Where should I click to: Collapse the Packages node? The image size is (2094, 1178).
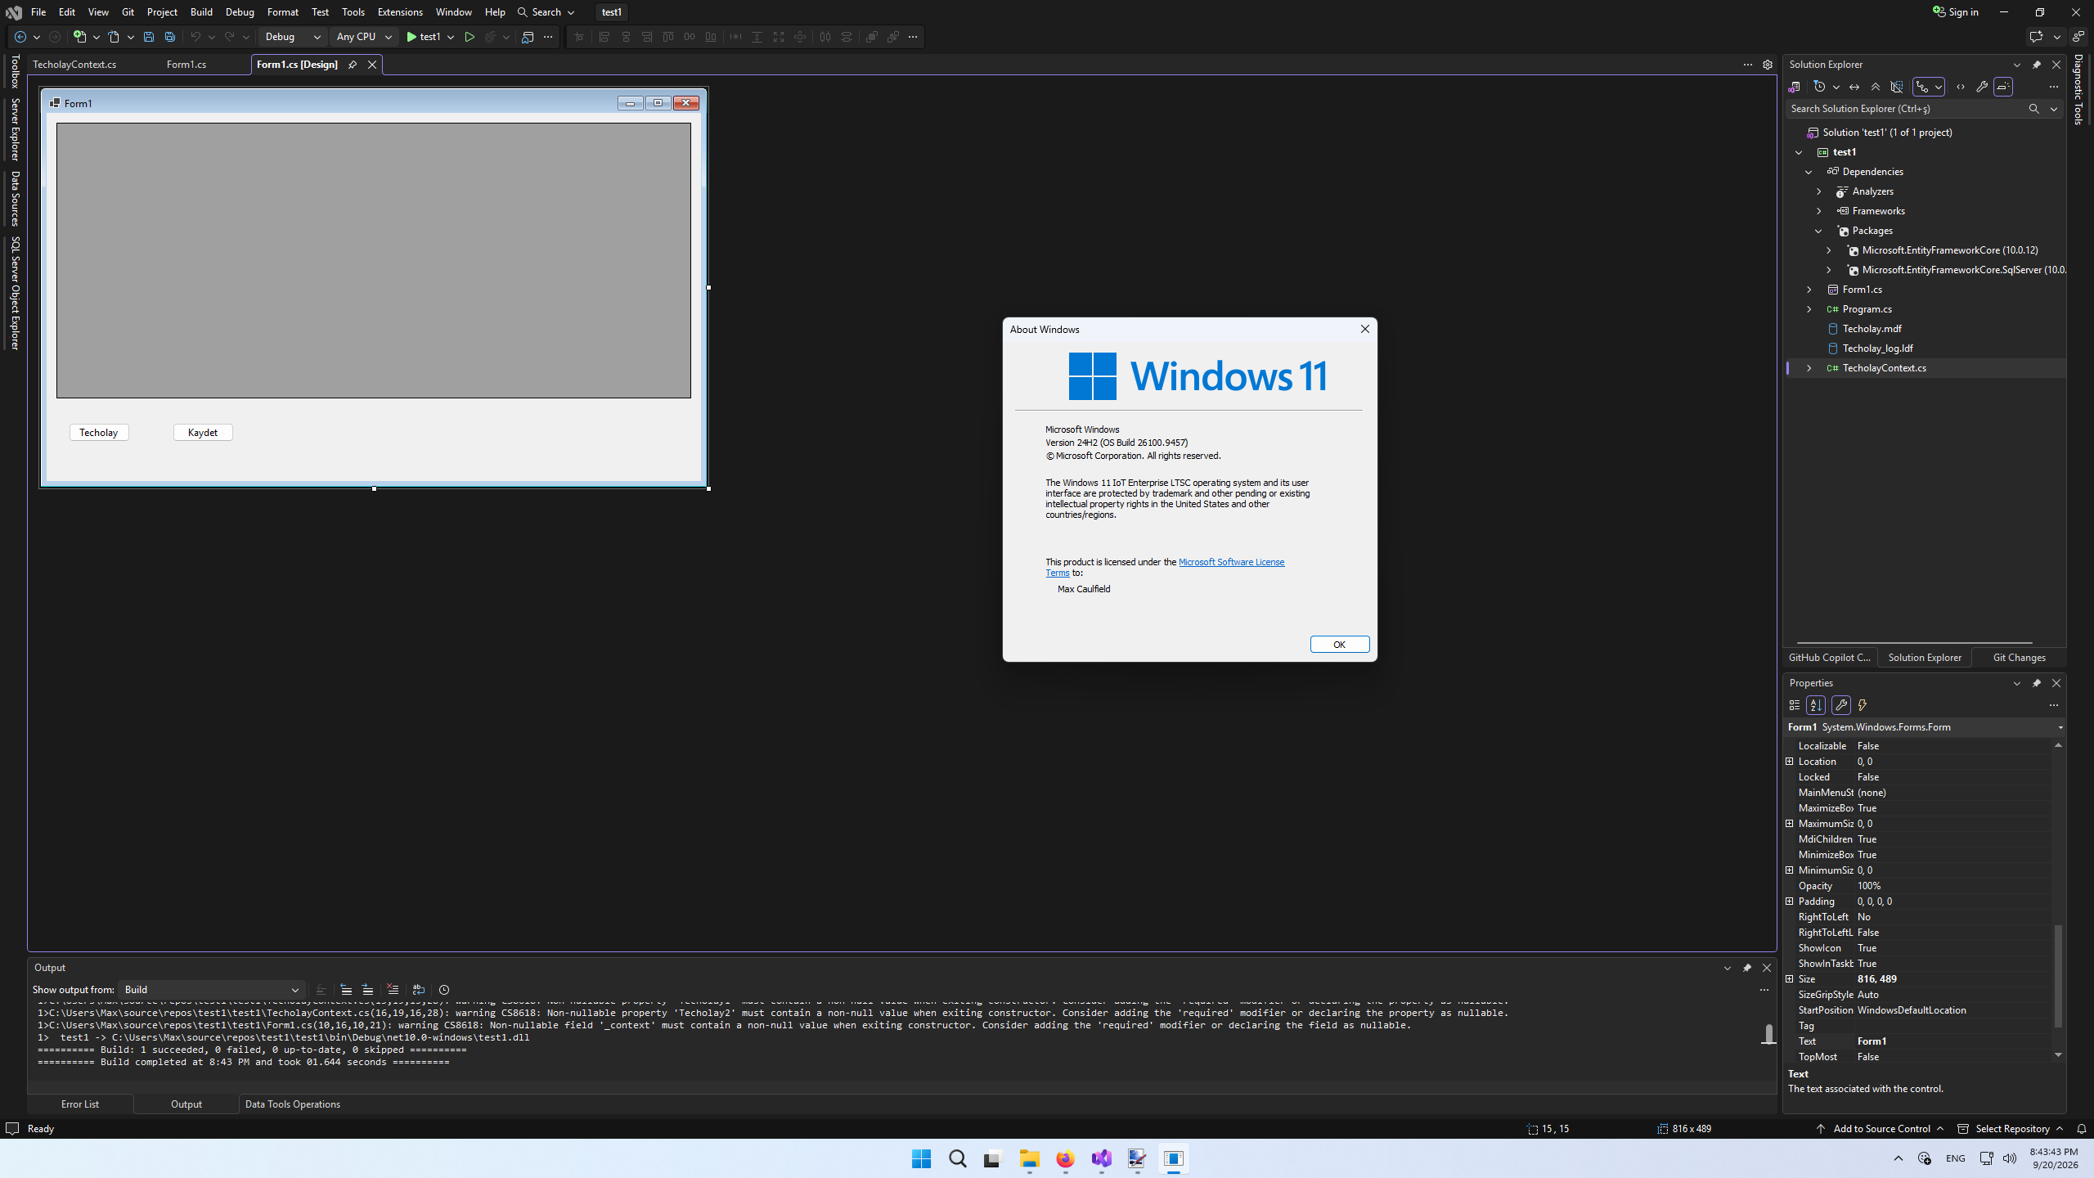1818,231
